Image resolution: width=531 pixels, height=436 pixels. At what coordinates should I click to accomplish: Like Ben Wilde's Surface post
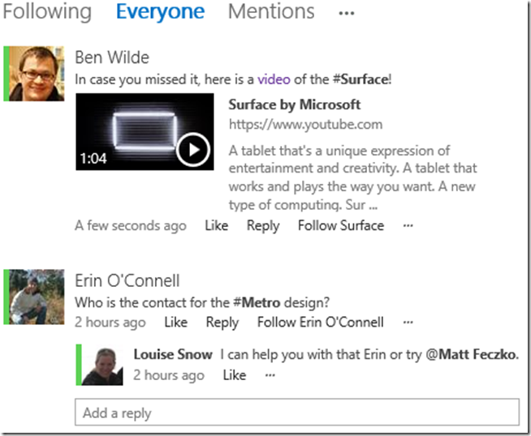[x=217, y=225]
